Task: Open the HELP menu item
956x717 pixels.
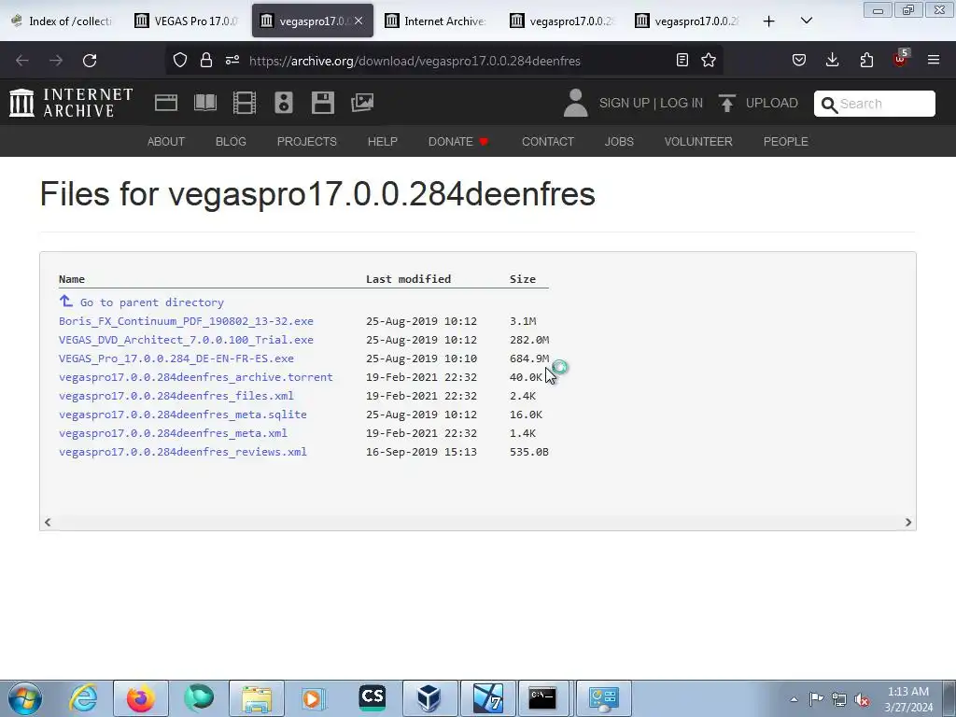Action: pyautogui.click(x=382, y=142)
